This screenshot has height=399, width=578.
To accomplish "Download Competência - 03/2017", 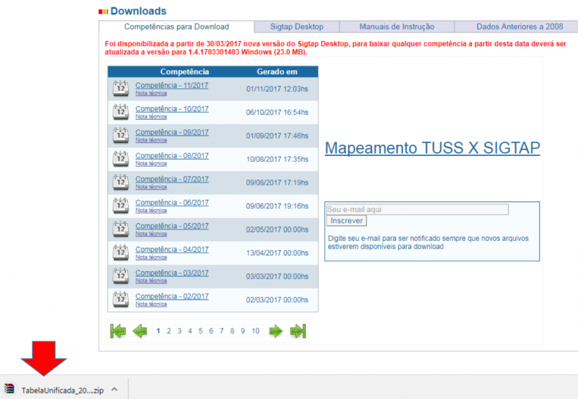I will 172,273.
